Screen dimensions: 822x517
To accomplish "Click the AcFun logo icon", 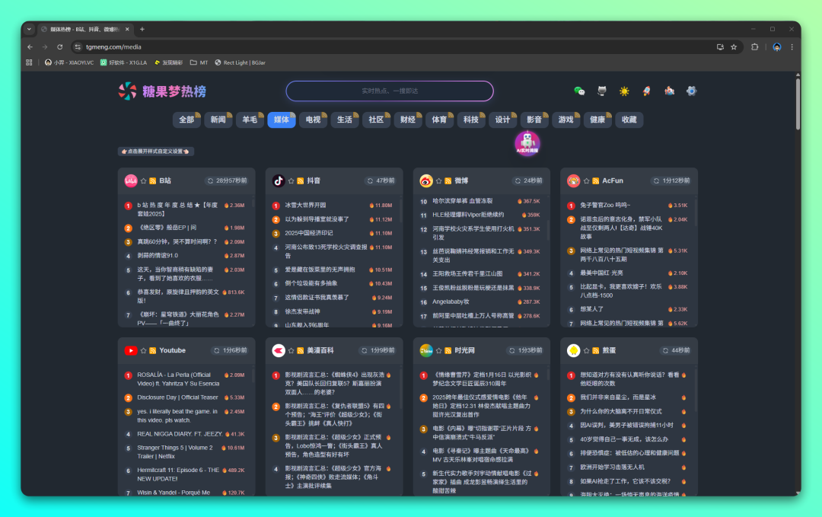I will coord(574,181).
